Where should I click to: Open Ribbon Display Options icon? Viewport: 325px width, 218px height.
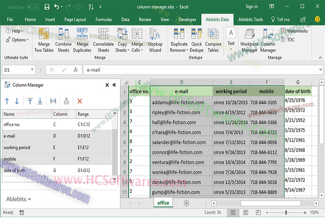272,6
